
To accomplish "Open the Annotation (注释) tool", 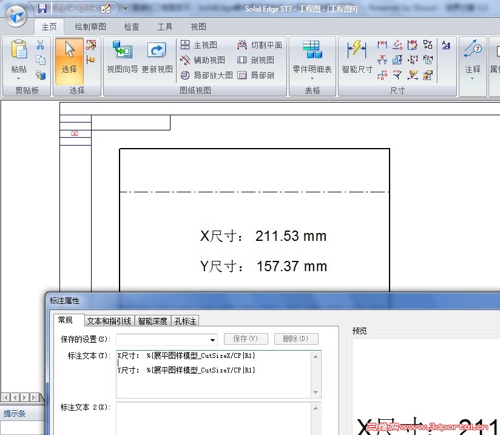I will (x=473, y=57).
